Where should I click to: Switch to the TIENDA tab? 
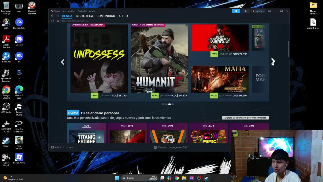point(67,16)
